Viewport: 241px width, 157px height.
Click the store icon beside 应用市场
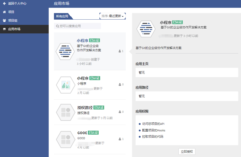(4, 29)
